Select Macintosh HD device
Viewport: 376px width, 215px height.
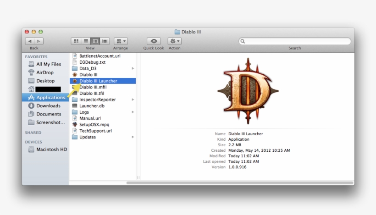click(45, 149)
